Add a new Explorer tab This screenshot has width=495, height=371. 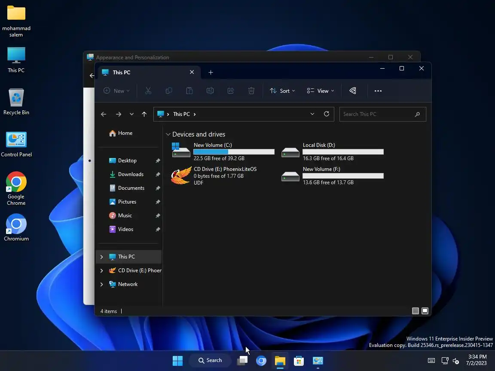click(x=211, y=73)
